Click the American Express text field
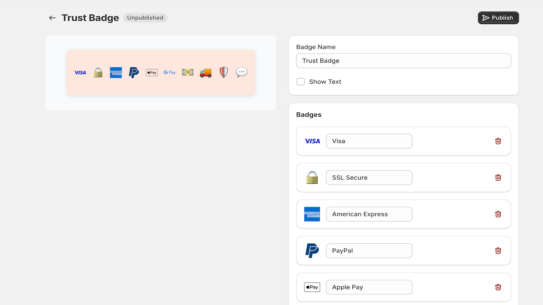Image resolution: width=543 pixels, height=305 pixels. 369,214
